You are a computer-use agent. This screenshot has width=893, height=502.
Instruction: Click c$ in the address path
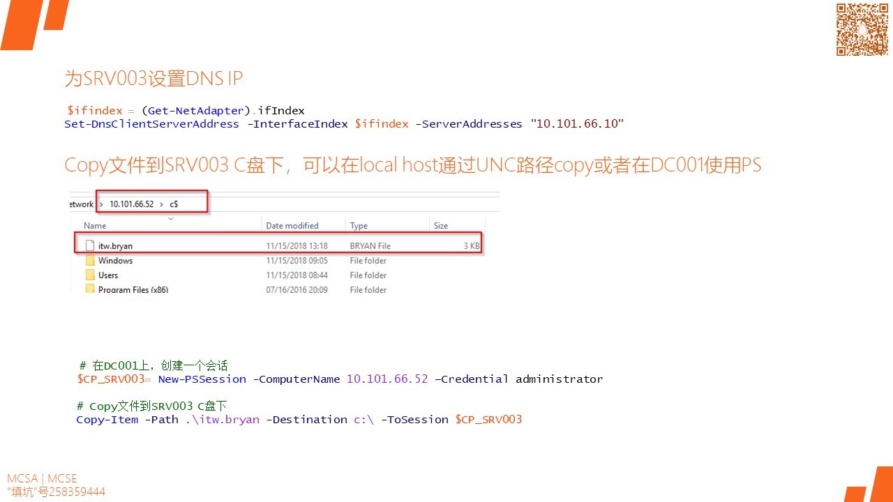pos(174,204)
